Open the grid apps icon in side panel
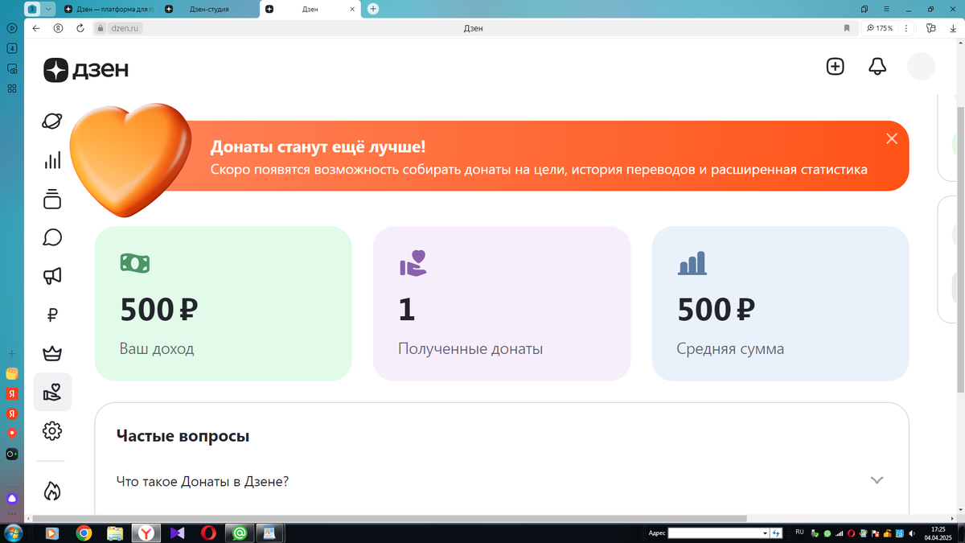Viewport: 965px width, 543px height. coord(12,88)
